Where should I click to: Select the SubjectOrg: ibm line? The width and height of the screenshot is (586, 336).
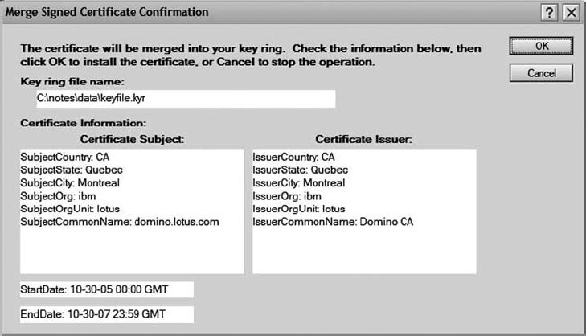click(x=58, y=196)
